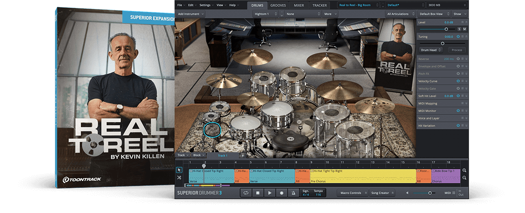Zoom in on the song track
The width and height of the screenshot is (525, 213).
pyautogui.click(x=464, y=171)
